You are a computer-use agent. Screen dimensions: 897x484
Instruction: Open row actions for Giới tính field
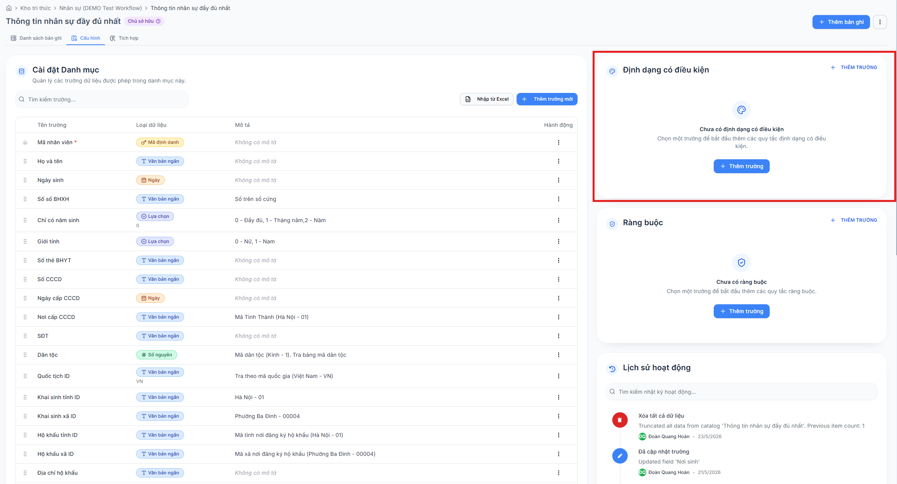point(558,241)
